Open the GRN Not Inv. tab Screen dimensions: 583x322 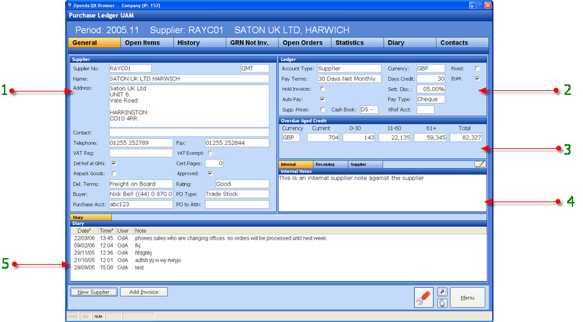[x=252, y=43]
